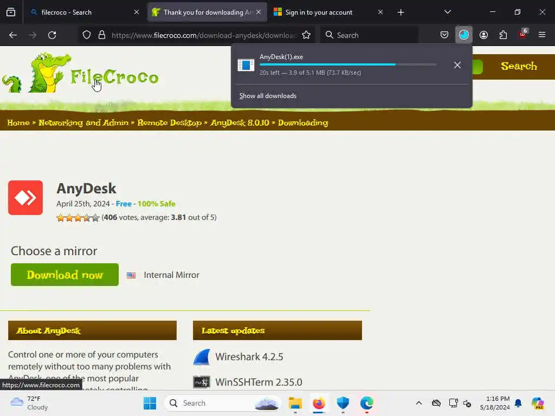Screen dimensions: 555x416
Task: Open tracking protection shield icon
Action: click(x=87, y=35)
